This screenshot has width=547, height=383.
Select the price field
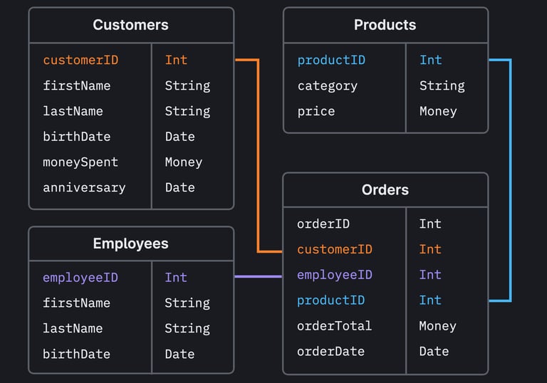[x=316, y=111]
